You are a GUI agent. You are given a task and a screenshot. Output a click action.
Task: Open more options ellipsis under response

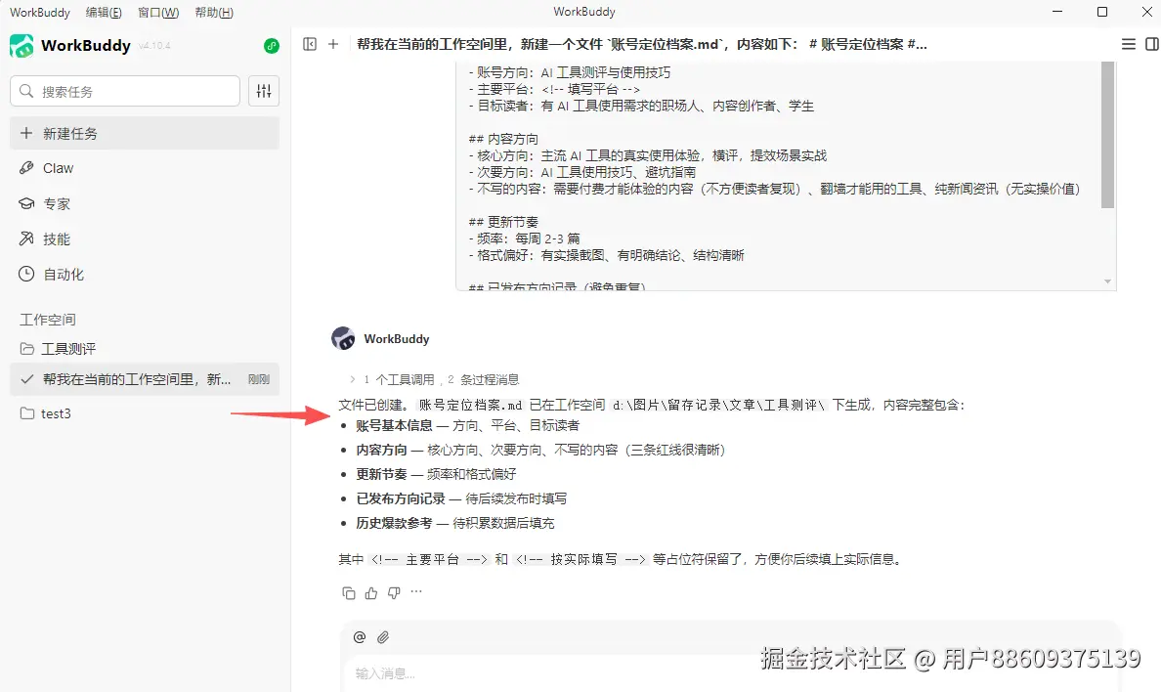[416, 592]
